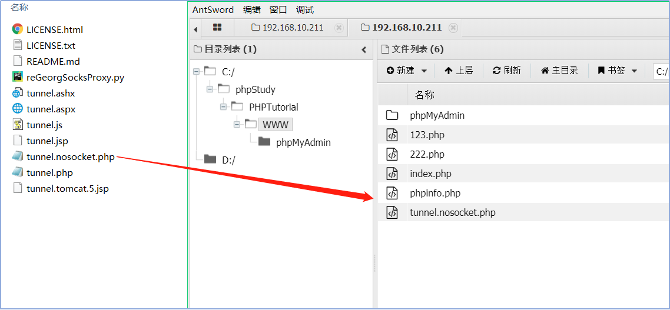Viewport: 670px width, 310px height.
Task: Open the AntSword menu
Action: point(213,10)
